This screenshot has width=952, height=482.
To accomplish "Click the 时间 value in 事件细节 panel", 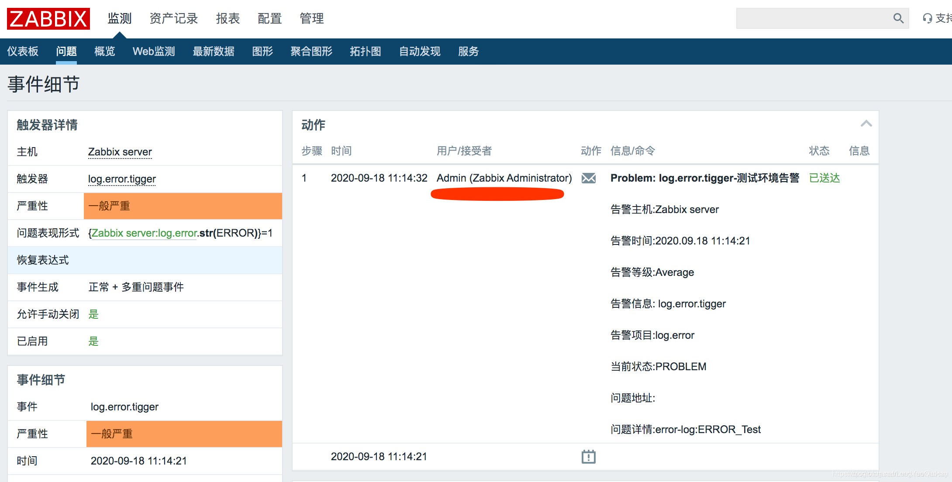I will pyautogui.click(x=139, y=461).
